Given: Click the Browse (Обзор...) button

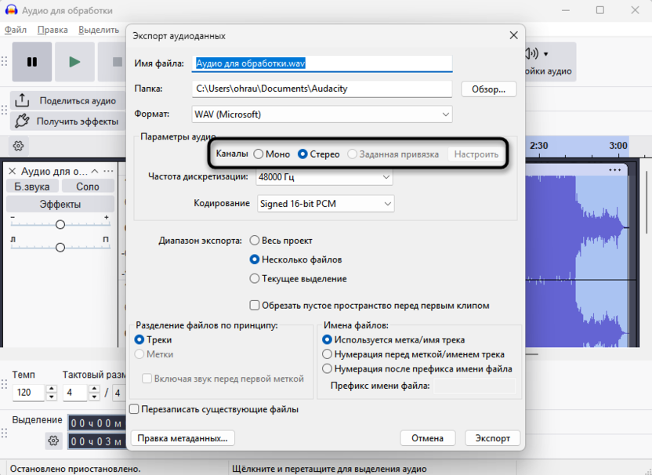Looking at the screenshot, I should point(488,89).
